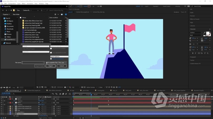This screenshot has width=213, height=119.
Task: Apply Subscript in Character panel
Action: coord(208,53)
